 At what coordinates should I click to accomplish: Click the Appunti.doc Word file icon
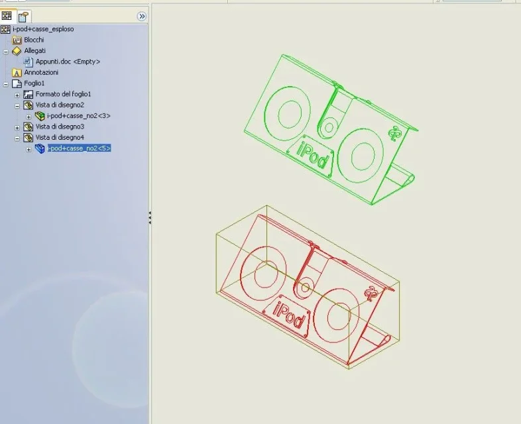[29, 62]
